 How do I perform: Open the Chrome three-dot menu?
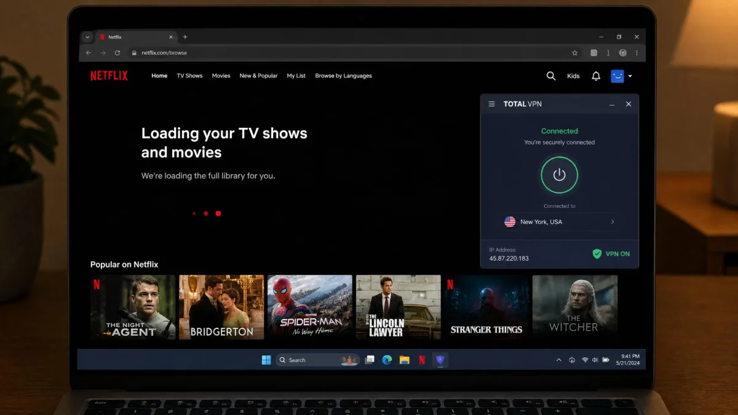pos(637,53)
